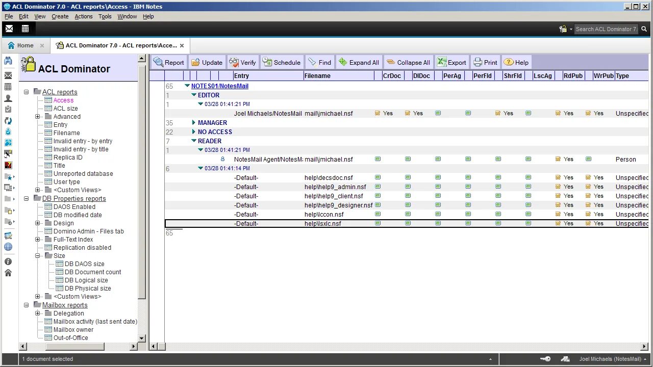
Task: Click the padlock search scope icon
Action: coord(563,29)
